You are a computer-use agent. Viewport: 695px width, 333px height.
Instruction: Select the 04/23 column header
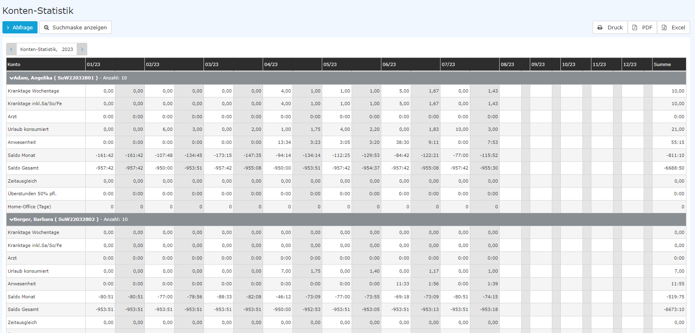pos(292,64)
